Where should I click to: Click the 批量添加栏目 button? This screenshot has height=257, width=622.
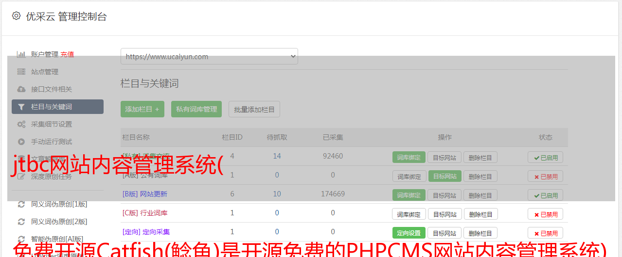point(254,109)
